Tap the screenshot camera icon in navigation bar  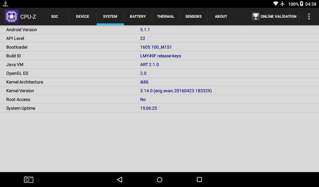(29, 180)
